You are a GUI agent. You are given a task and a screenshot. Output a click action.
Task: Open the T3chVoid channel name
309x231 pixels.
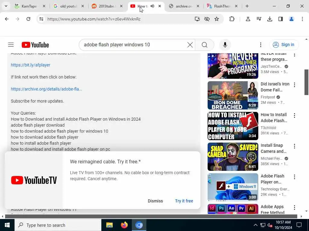(x=268, y=128)
